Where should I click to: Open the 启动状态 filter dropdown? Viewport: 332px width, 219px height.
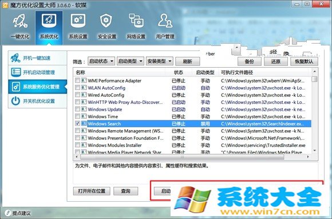[x=101, y=61]
